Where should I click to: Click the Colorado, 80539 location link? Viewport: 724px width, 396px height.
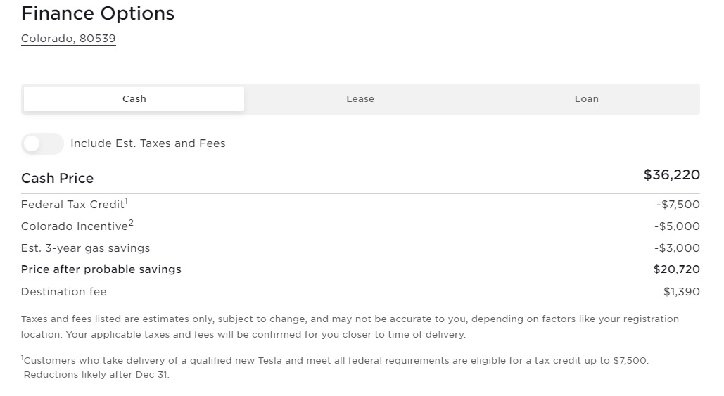(68, 39)
